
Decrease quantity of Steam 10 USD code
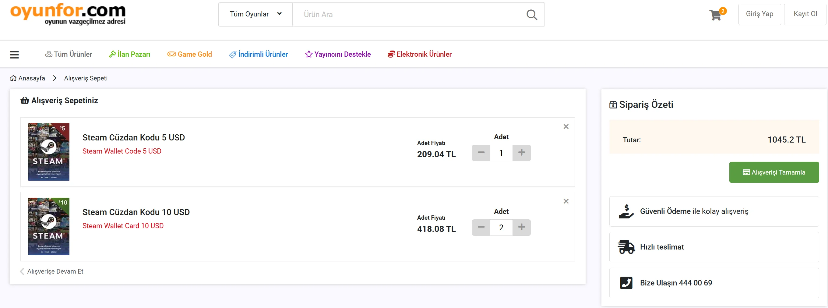[x=481, y=227]
